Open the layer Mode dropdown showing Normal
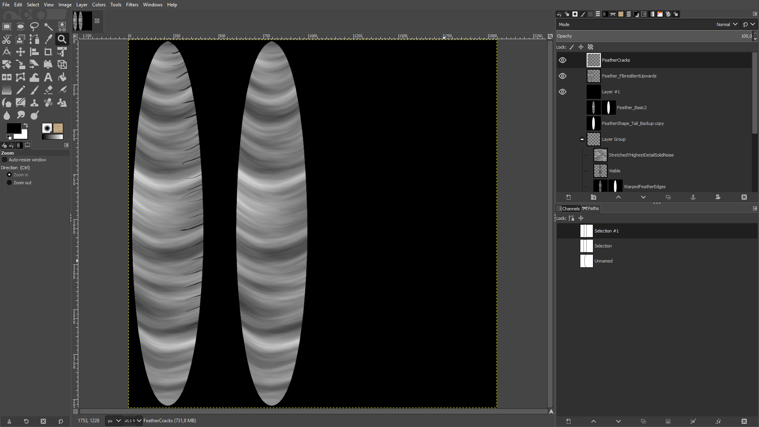The width and height of the screenshot is (759, 427). pyautogui.click(x=727, y=24)
